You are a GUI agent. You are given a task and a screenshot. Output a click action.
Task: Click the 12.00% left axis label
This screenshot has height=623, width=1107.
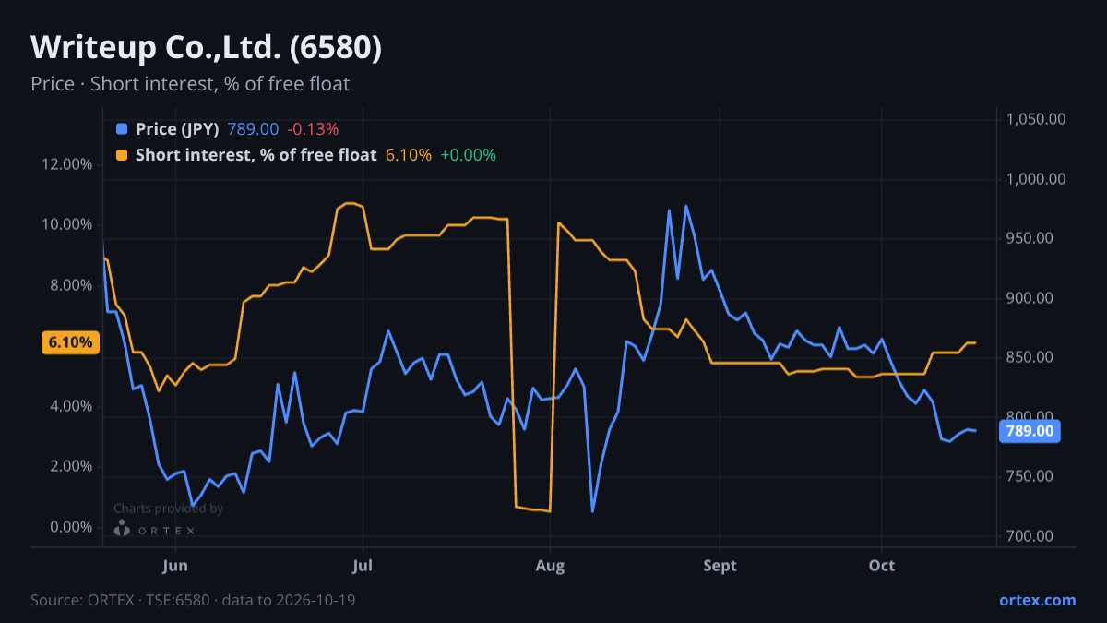coord(67,164)
